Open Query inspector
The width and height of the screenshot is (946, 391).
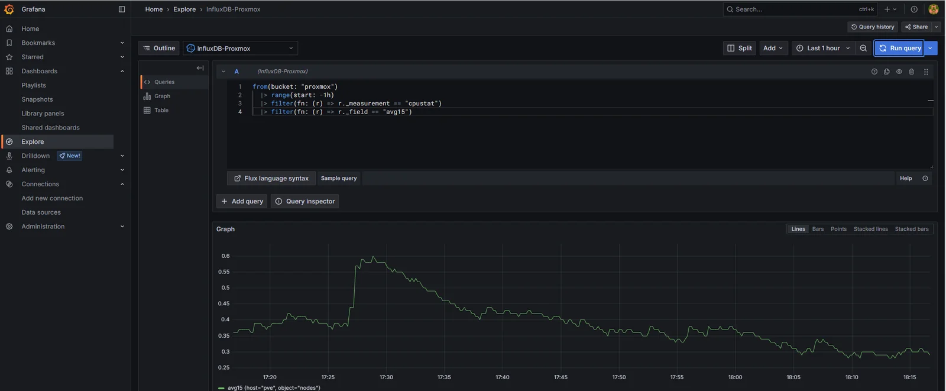[304, 201]
